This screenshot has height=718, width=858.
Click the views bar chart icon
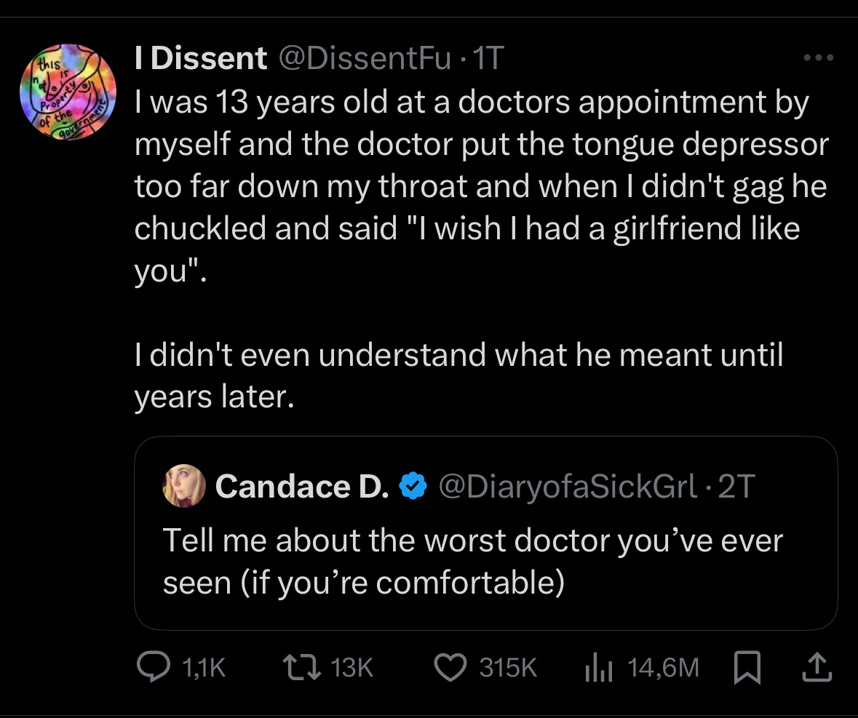tap(597, 667)
